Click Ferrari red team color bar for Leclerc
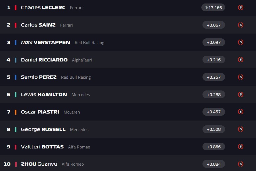Viewport: 256px width, 171px height. 16,8
